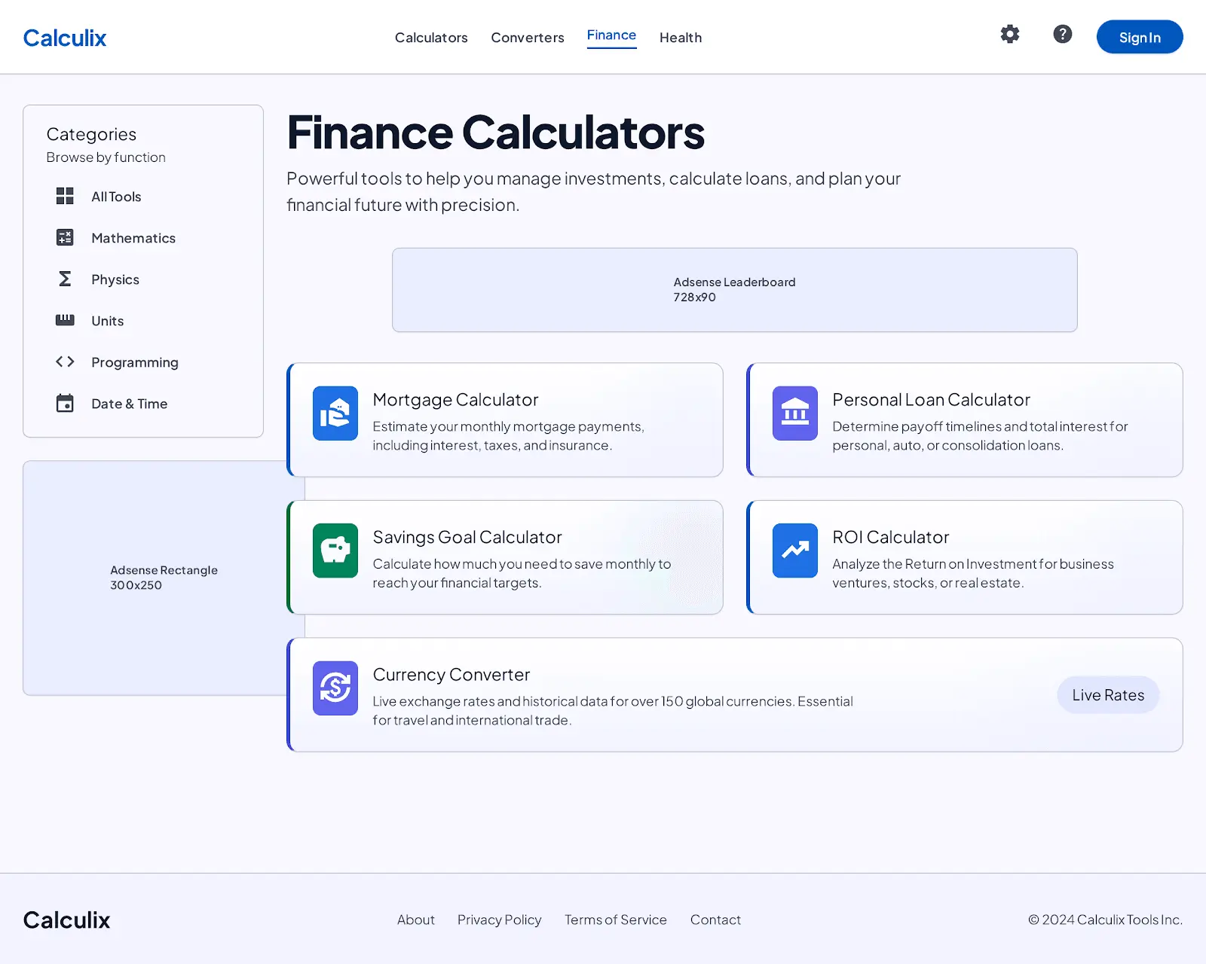1206x964 pixels.
Task: Click the 'Powerful tools to help you manage investments' subtitle
Action: 594,191
